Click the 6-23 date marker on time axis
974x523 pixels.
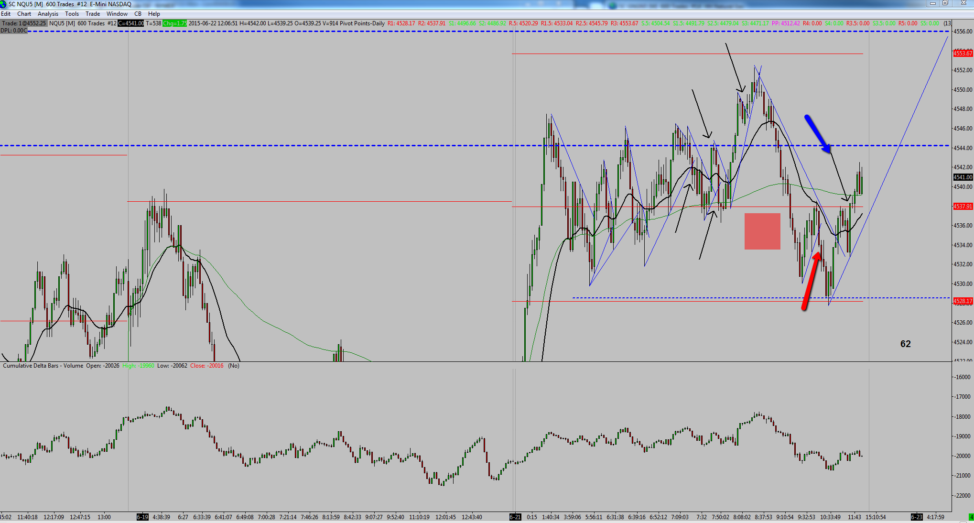(x=917, y=517)
